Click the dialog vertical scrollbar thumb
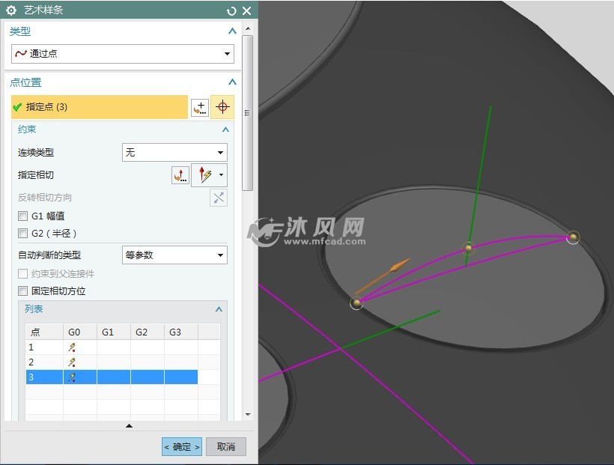Screen dimensions: 614x465 point(248,113)
